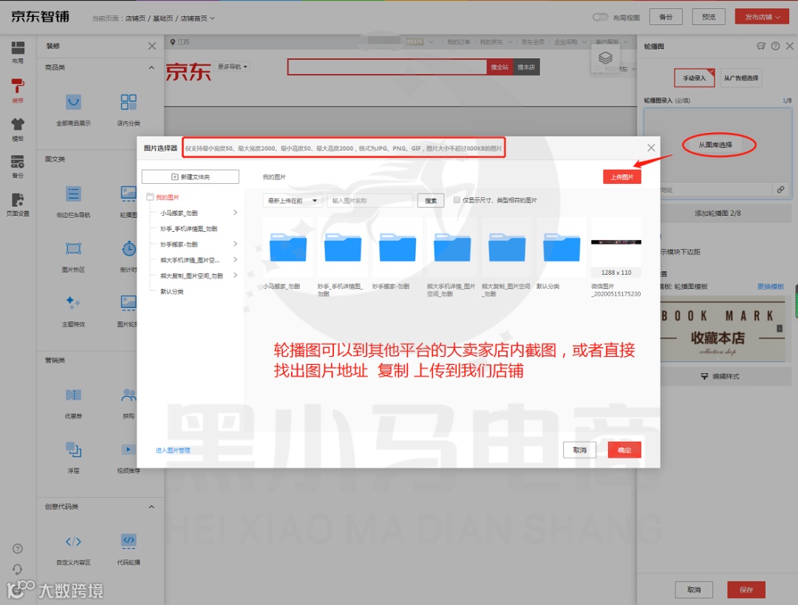Click the help icon in 轮播图 panel

(775, 47)
